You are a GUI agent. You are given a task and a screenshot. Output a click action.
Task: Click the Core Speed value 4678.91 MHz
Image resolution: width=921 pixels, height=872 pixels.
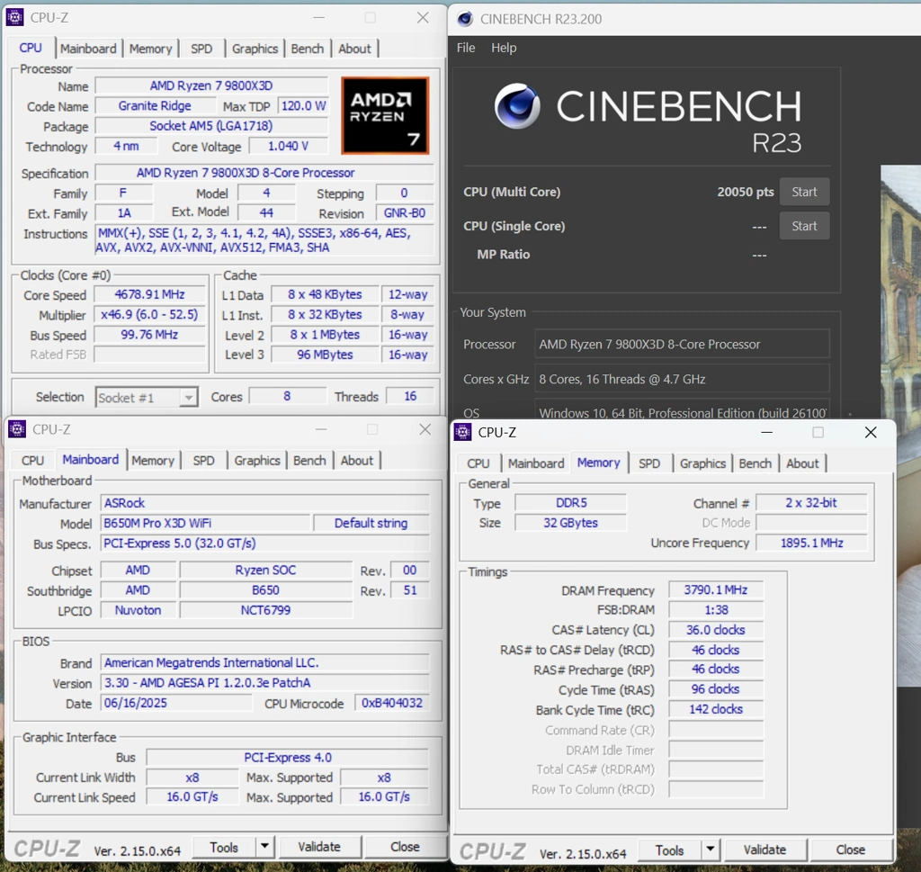click(150, 294)
